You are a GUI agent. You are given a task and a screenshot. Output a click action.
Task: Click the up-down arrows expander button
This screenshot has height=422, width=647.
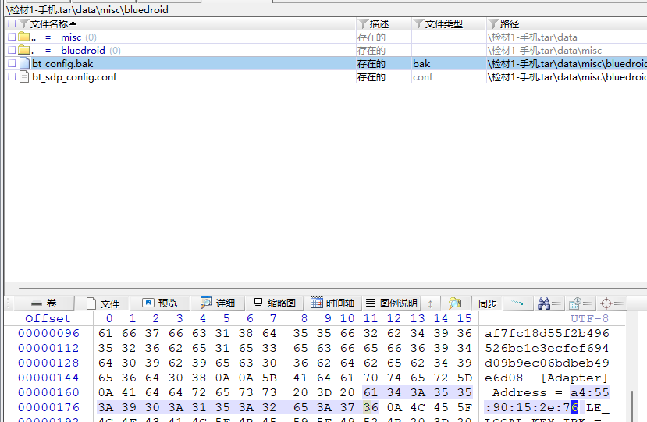(x=430, y=303)
